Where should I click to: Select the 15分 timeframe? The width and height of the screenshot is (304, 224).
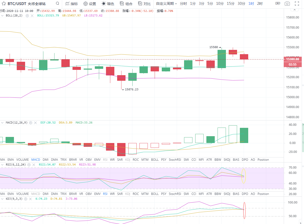tap(230, 4)
